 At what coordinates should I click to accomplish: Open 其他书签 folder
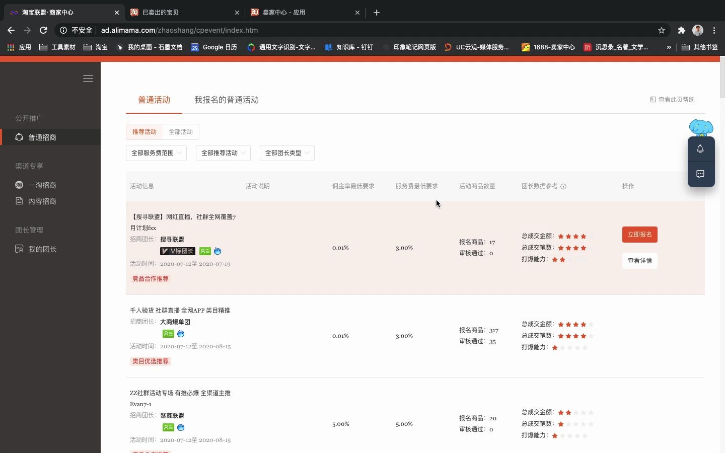click(x=700, y=47)
